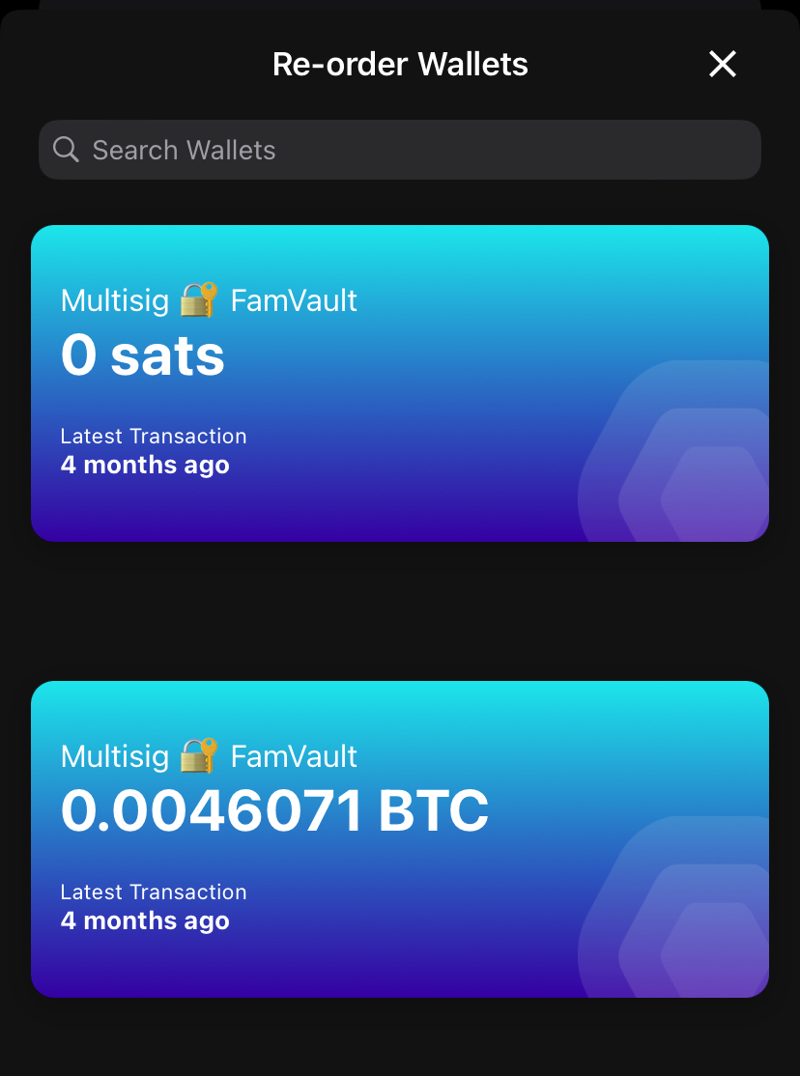Click "Multisig" on the 0.0046071 BTC wallet
Screen dimensions: 800x1076
click(x=115, y=756)
